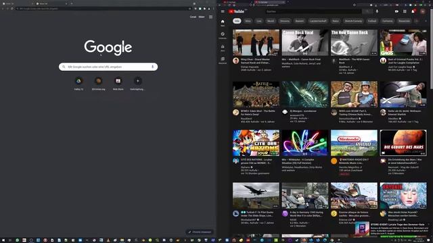Start YouTube voice search with microphone
This screenshot has width=433, height=243.
point(377,11)
